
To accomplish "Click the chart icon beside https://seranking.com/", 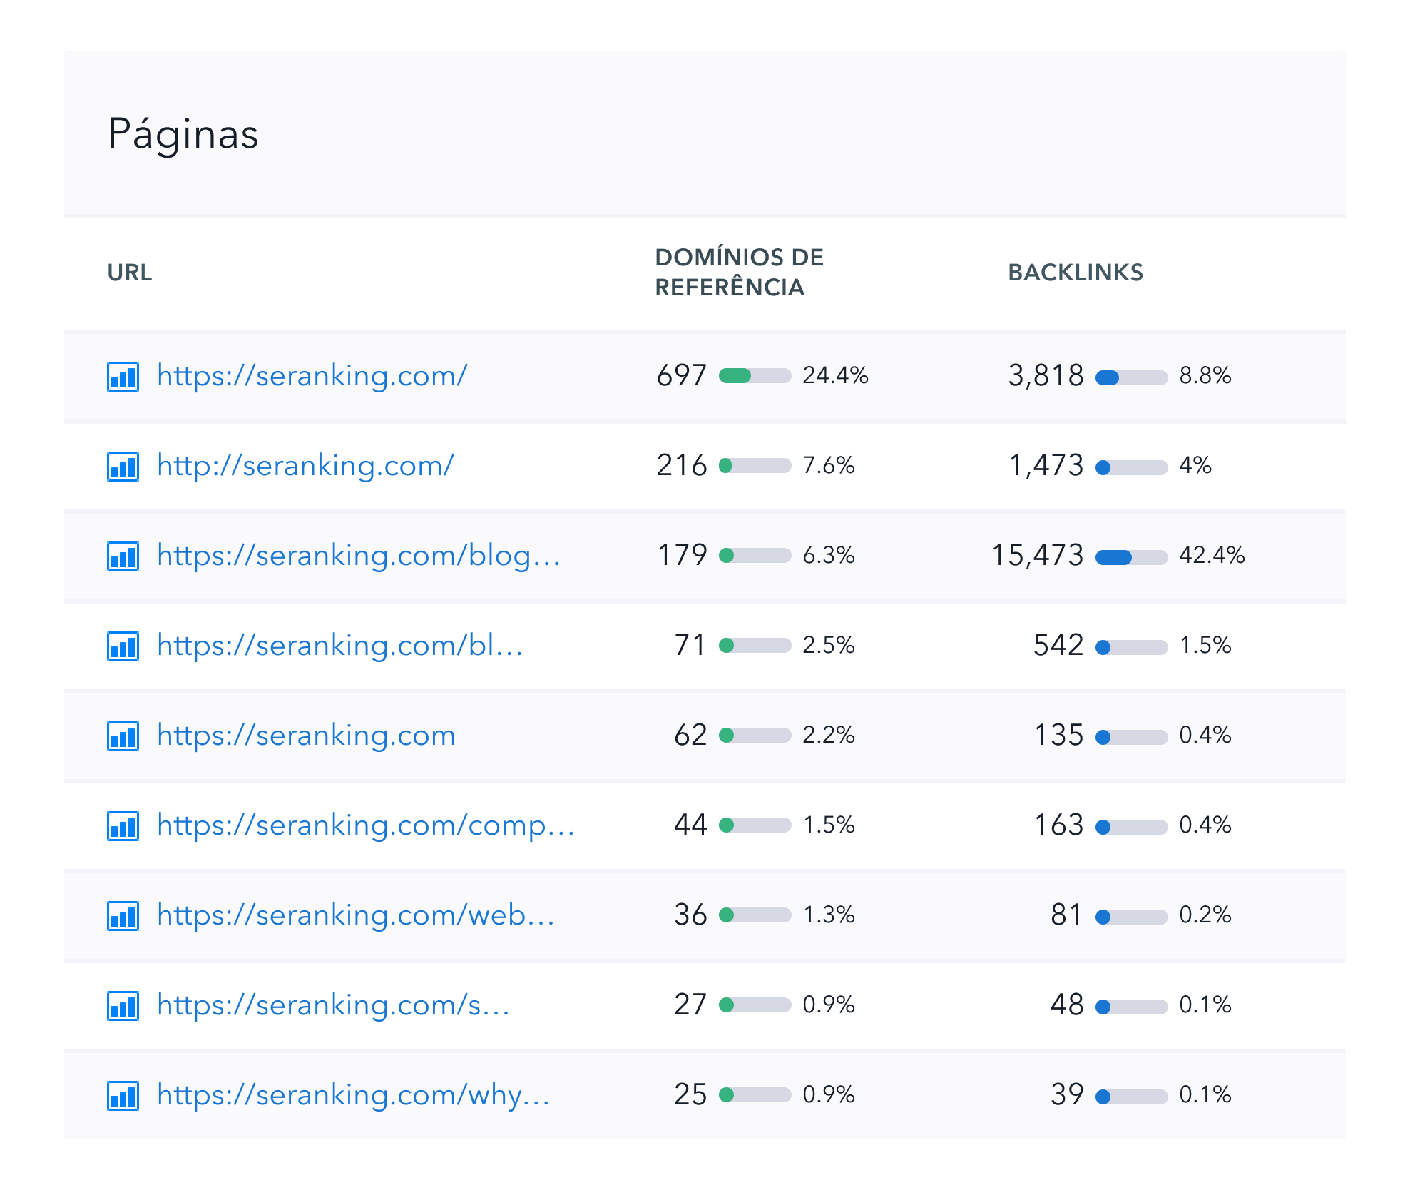I will click(x=123, y=377).
